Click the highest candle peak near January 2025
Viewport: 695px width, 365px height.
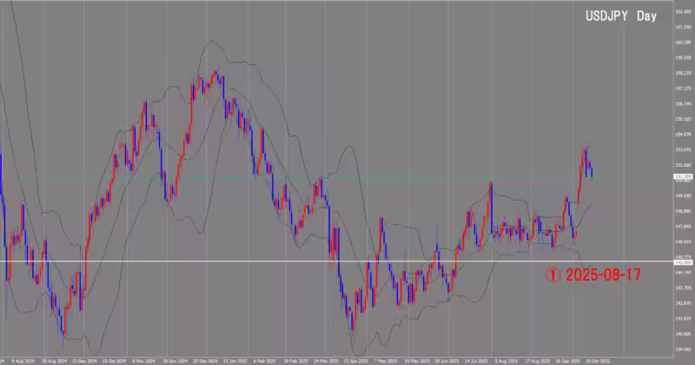pyautogui.click(x=215, y=73)
